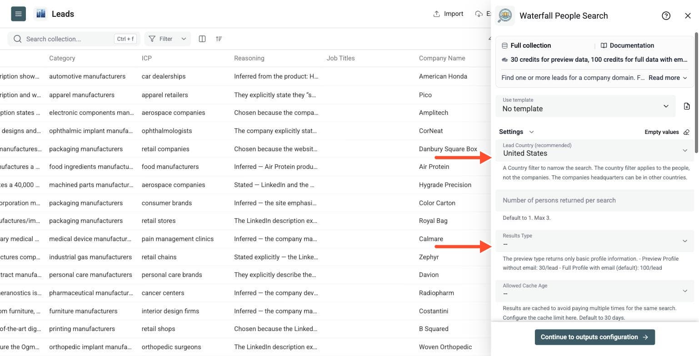Open the Results Type dropdown
This screenshot has height=356, width=699.
(x=595, y=241)
